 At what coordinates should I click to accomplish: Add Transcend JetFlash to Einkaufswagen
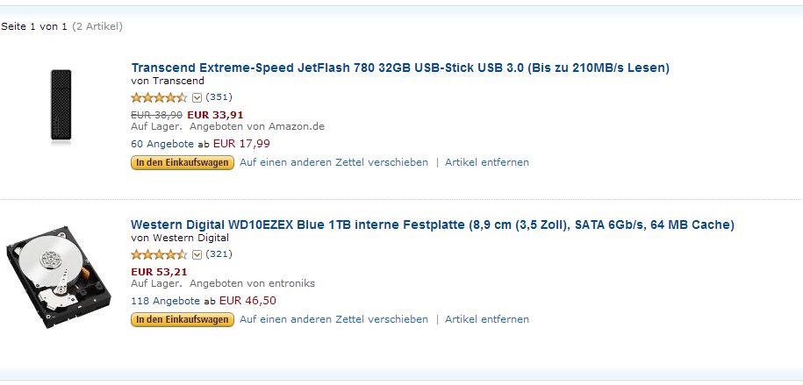click(183, 162)
